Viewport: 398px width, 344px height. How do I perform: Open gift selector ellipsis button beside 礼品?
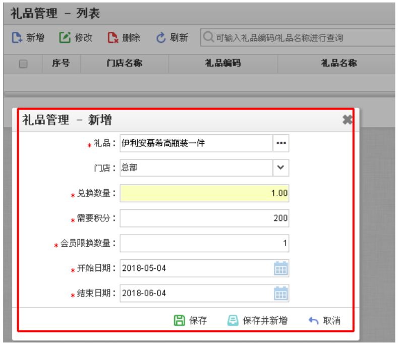[281, 143]
